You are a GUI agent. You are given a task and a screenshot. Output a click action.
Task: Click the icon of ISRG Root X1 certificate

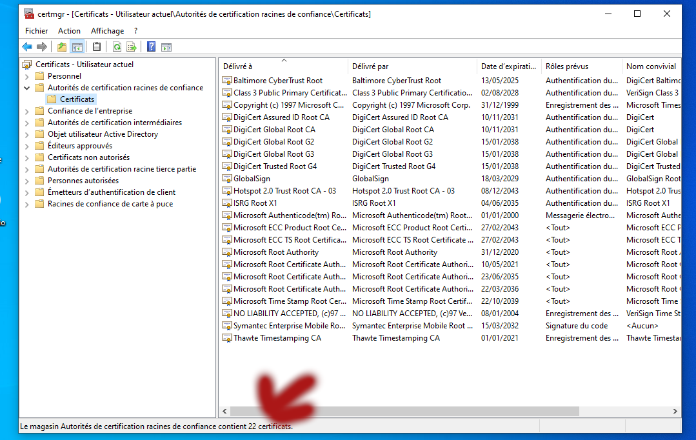coord(227,203)
